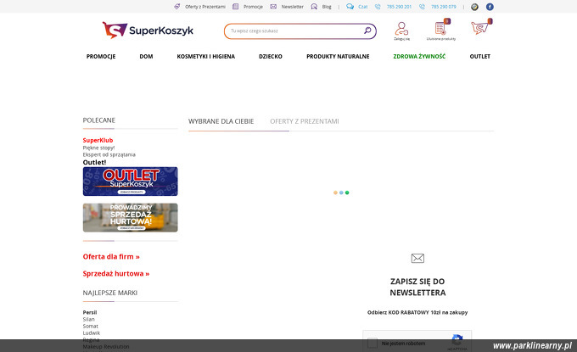Click the 'Outlet!' sidebar heading link
This screenshot has height=352, width=577.
(94, 162)
